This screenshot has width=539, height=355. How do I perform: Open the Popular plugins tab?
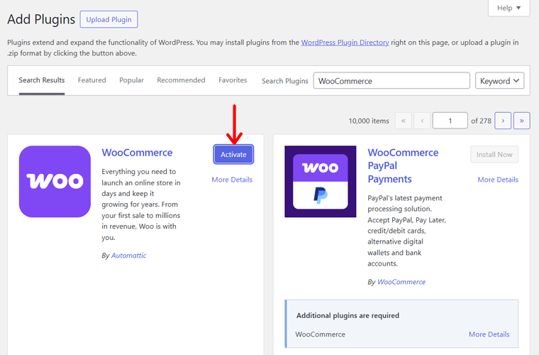[131, 80]
